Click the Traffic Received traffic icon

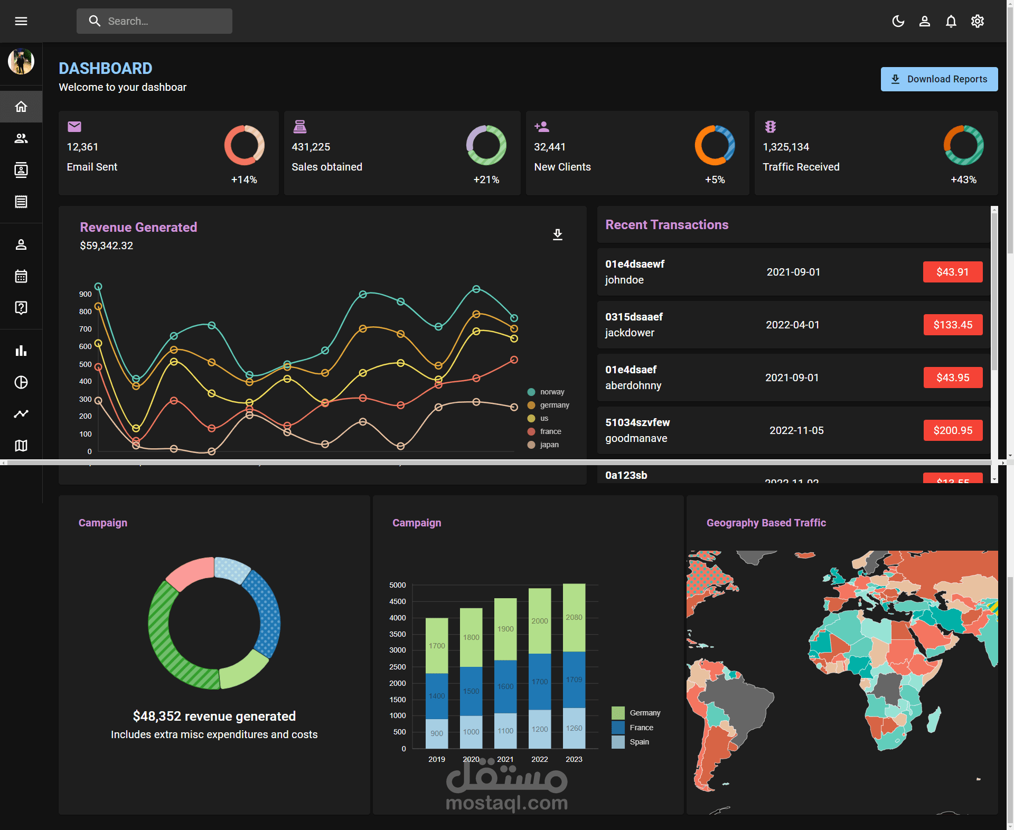[771, 127]
